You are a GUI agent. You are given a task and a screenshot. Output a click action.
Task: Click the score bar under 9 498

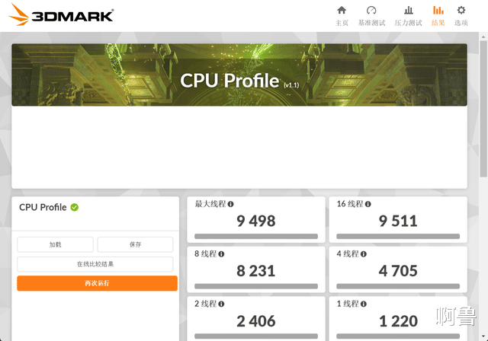(x=256, y=236)
